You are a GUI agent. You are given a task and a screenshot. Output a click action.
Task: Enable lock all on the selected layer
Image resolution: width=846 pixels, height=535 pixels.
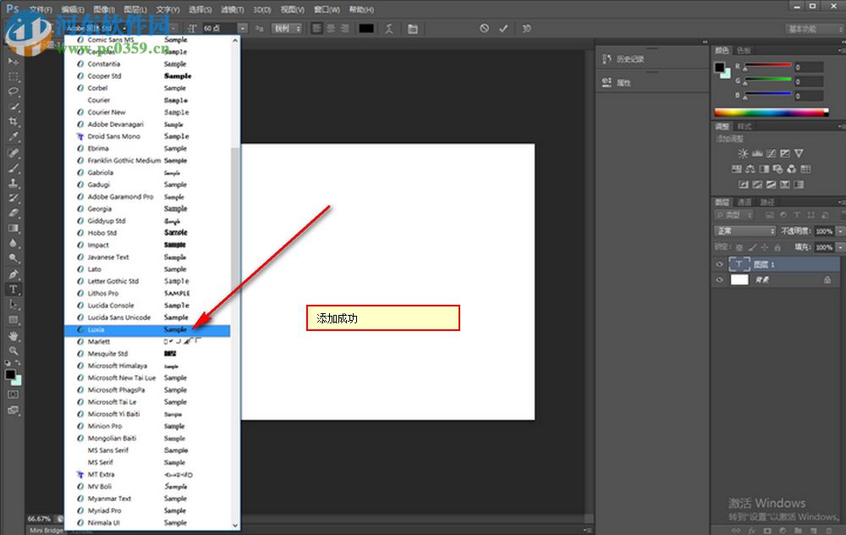click(x=777, y=246)
